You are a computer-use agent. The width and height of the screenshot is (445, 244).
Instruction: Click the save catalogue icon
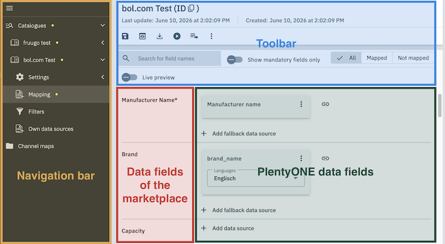tap(125, 36)
